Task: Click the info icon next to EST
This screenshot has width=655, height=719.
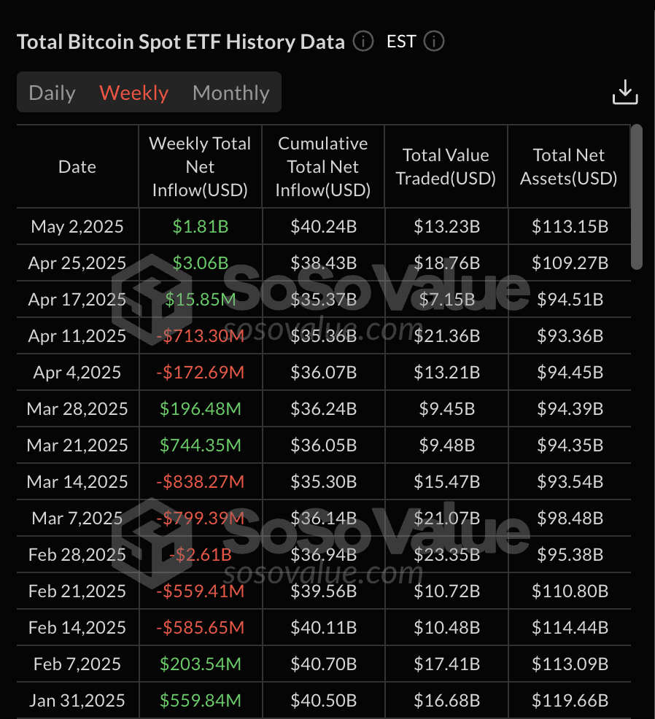Action: coord(433,42)
